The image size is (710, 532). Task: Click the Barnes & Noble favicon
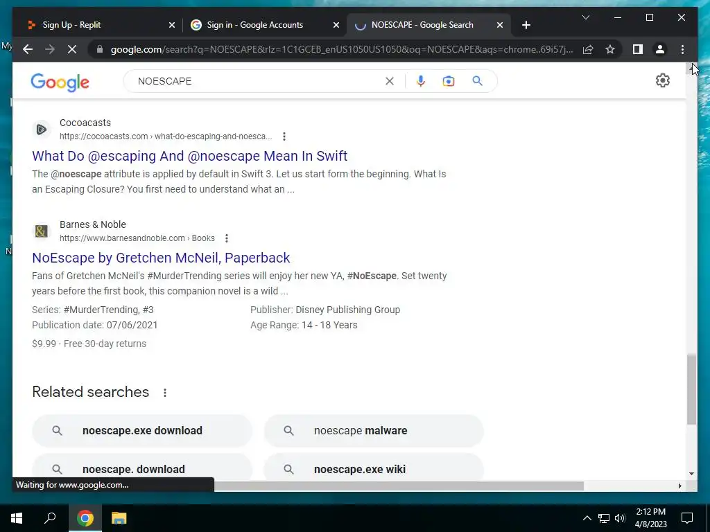pos(41,231)
